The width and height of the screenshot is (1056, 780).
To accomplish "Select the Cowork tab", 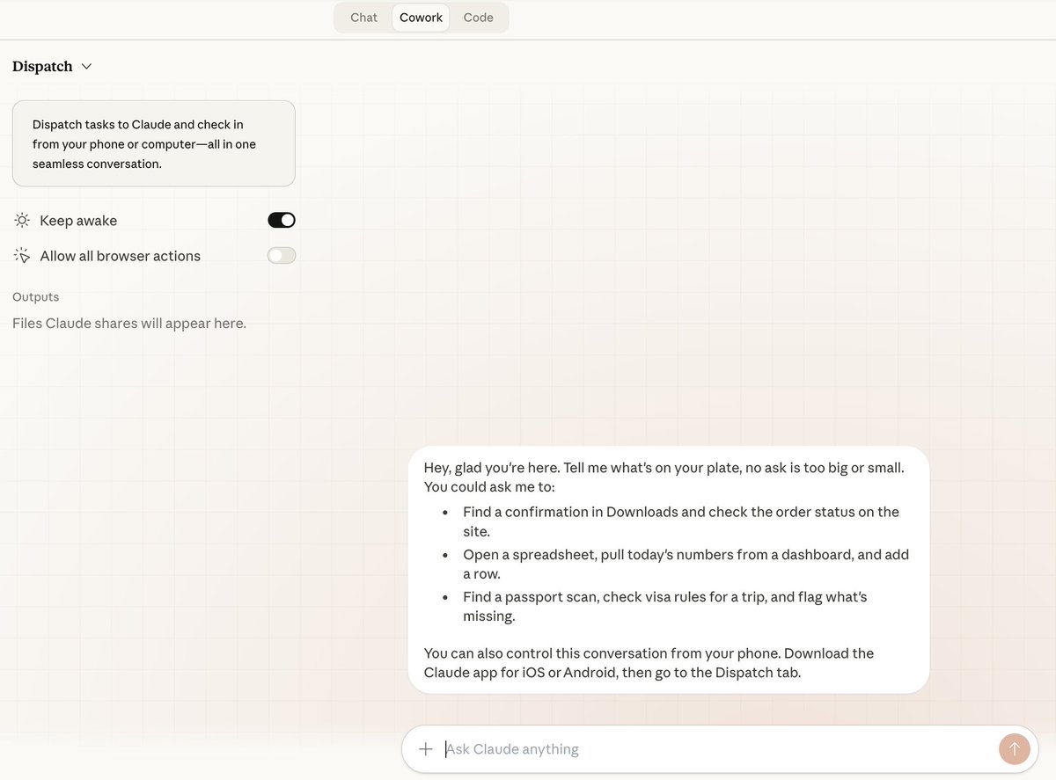I will point(421,18).
